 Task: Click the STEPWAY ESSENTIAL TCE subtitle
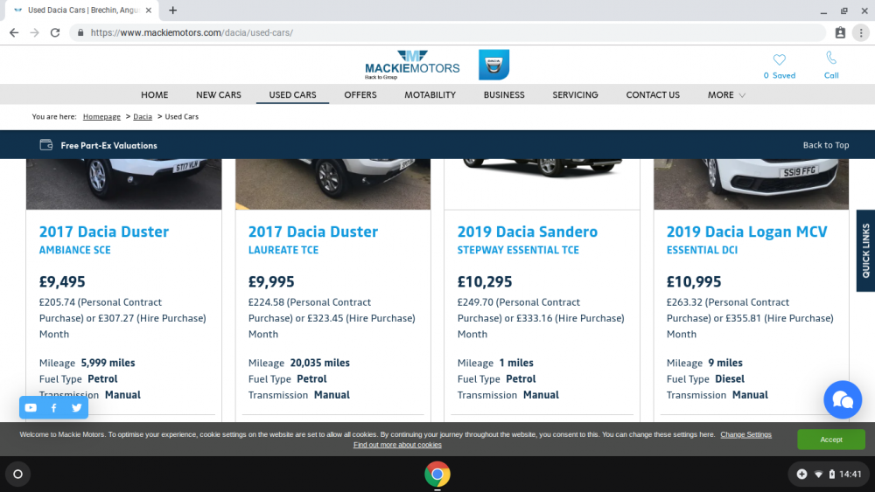coord(518,250)
